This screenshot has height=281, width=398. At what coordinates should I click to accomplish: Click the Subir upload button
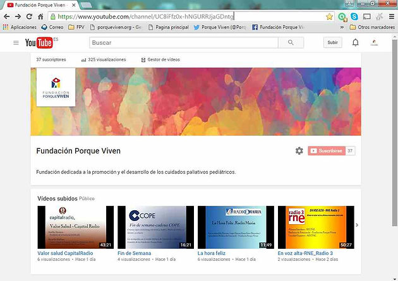(332, 42)
